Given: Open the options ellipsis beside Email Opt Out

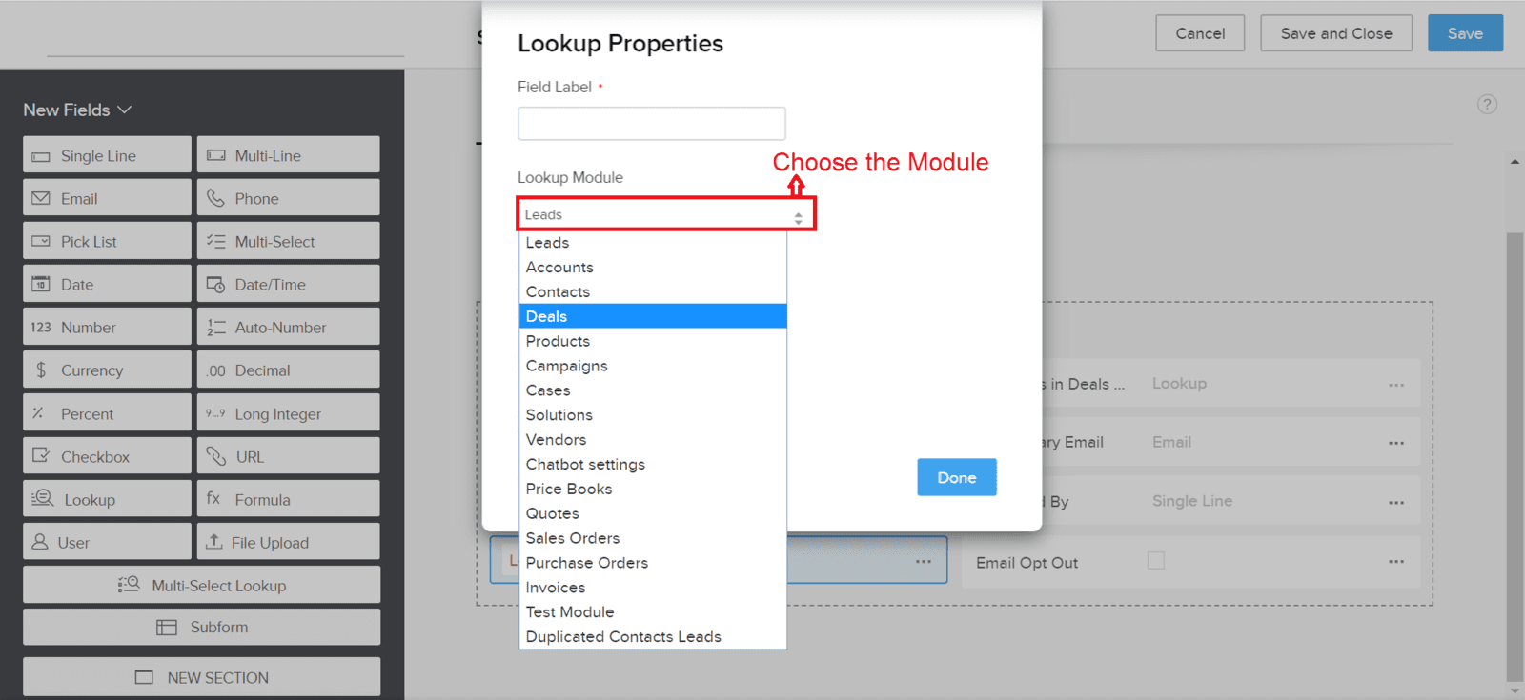Looking at the screenshot, I should [1396, 562].
